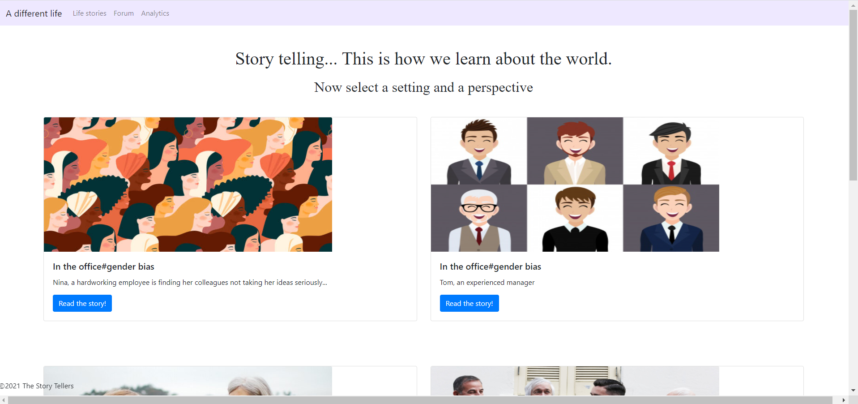Open the Life stories page
Screen dimensions: 858x404
pos(89,13)
